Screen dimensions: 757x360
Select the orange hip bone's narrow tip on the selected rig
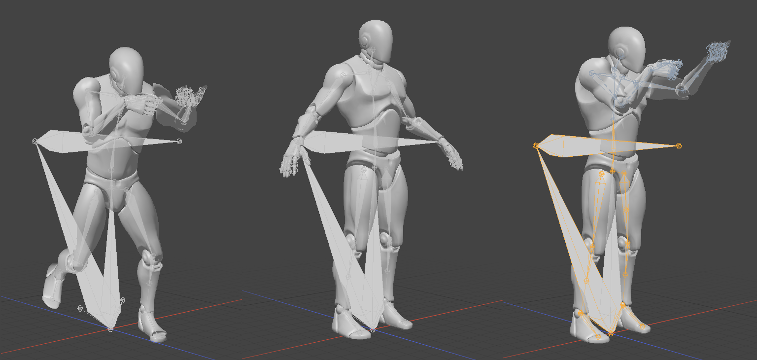pos(679,145)
